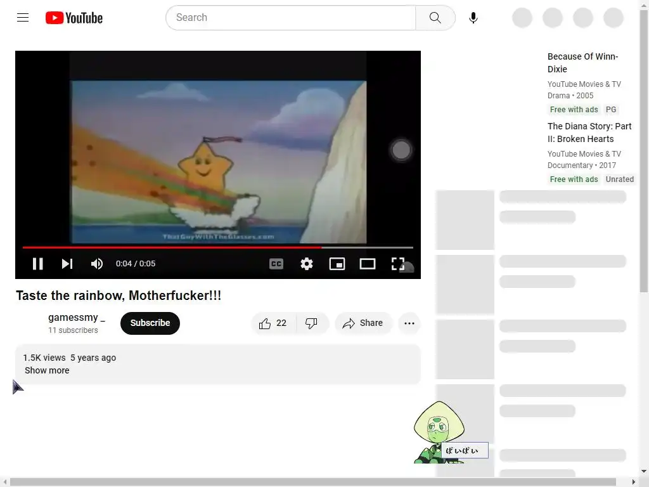Open video settings gear

(x=307, y=264)
